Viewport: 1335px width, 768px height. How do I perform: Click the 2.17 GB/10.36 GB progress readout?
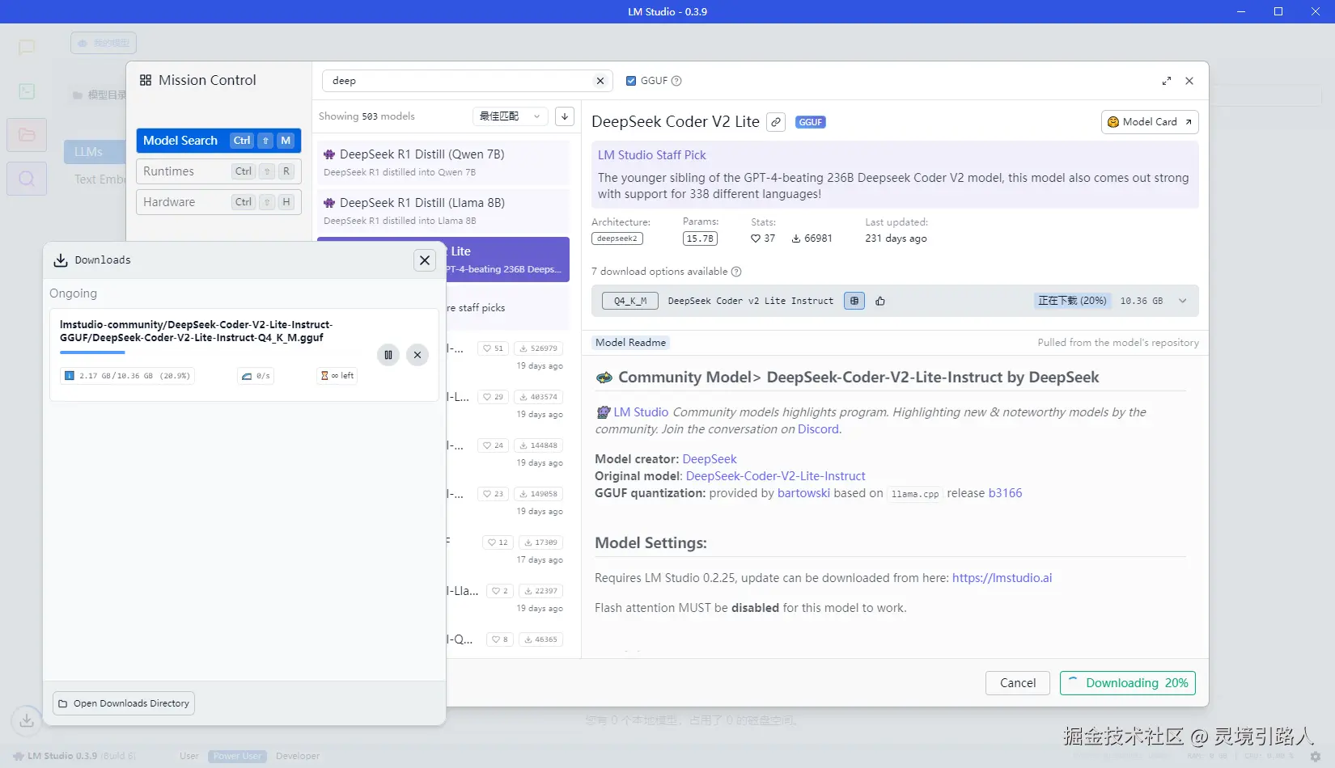128,376
